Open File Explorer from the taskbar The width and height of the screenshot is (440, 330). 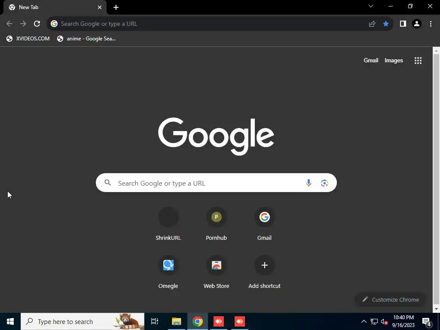pos(177,321)
